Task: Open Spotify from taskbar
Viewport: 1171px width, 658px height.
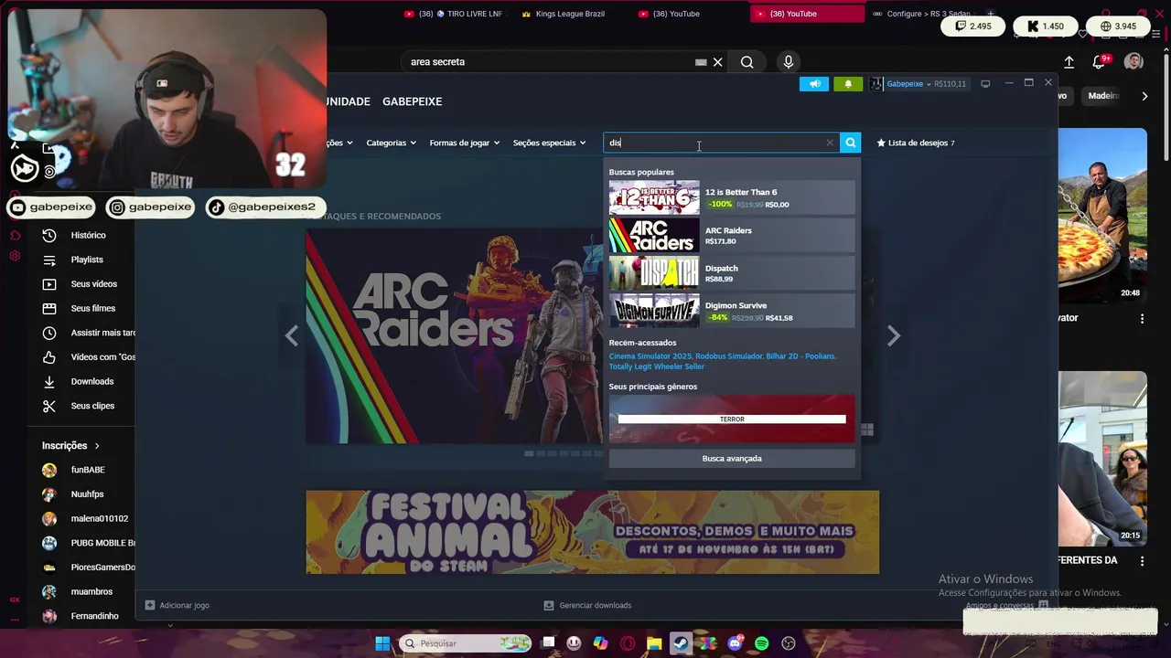Action: pos(762,643)
